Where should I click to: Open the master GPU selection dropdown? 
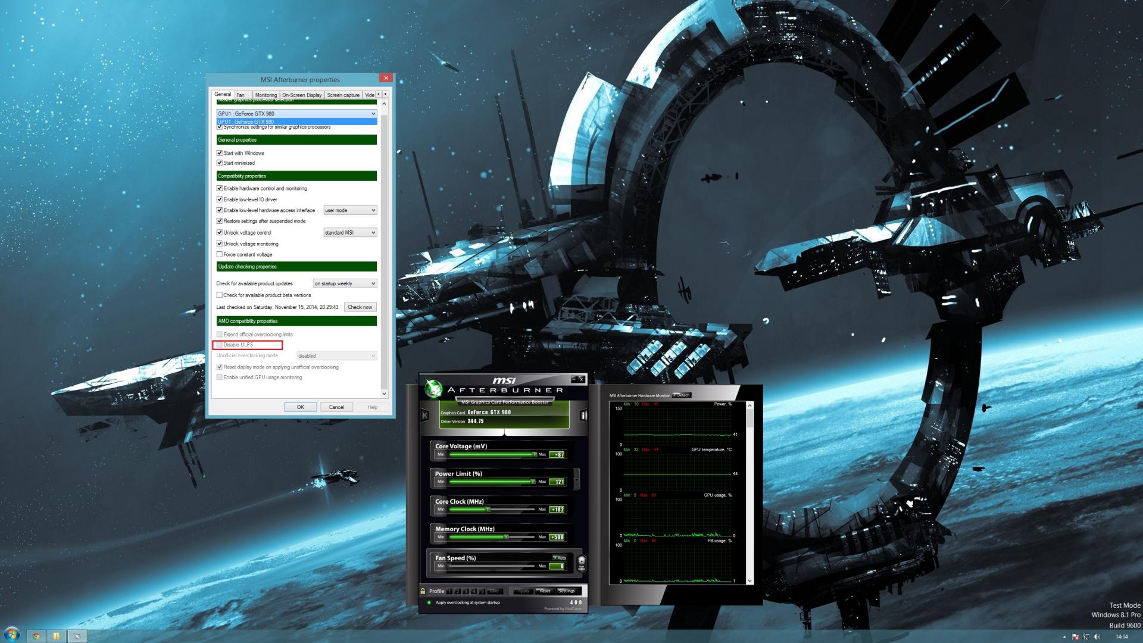(296, 113)
